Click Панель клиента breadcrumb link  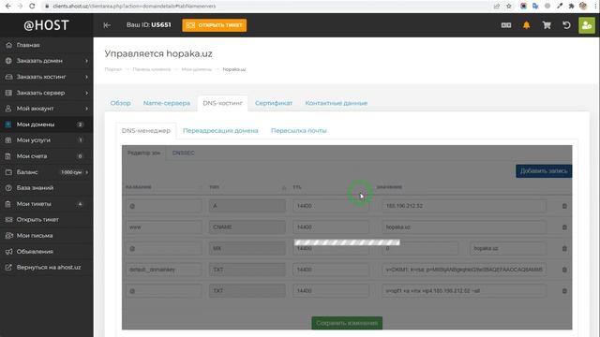152,69
